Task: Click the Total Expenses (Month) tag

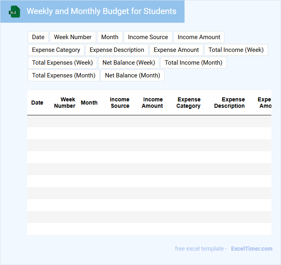Action: [x=64, y=75]
